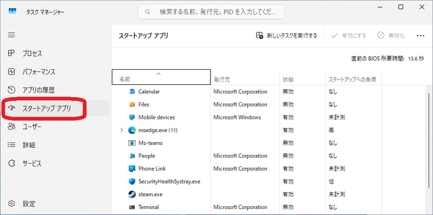
Task: Click the Calendar app icon in list
Action: coord(132,91)
